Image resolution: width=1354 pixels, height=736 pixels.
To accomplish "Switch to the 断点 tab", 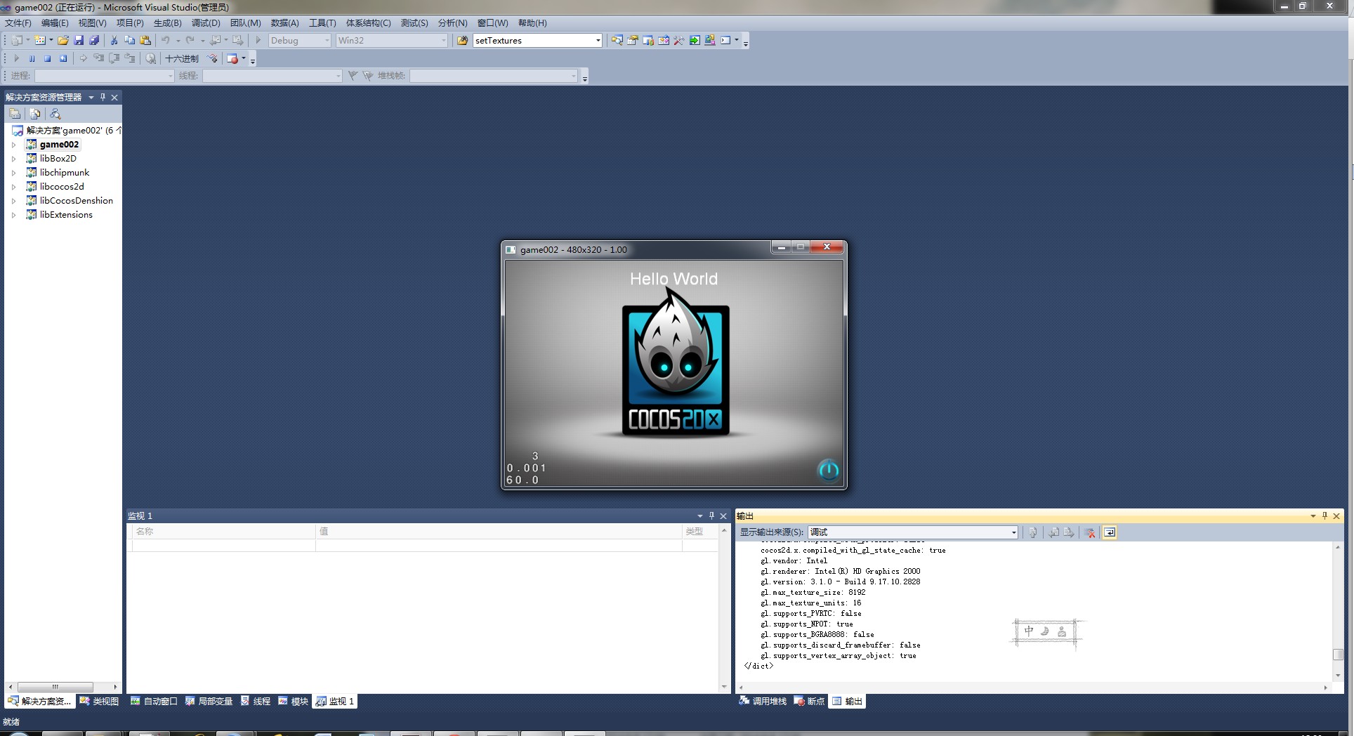I will (809, 701).
